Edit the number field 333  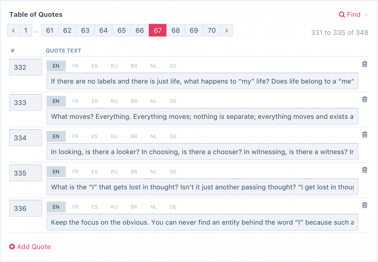(x=26, y=103)
